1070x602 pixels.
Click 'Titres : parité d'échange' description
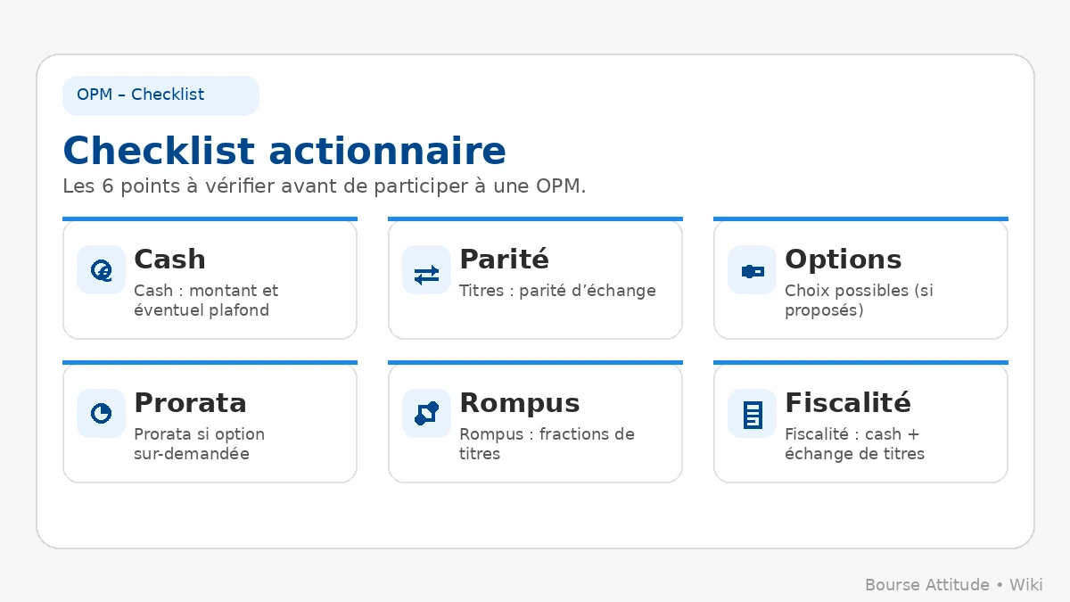[x=557, y=291]
